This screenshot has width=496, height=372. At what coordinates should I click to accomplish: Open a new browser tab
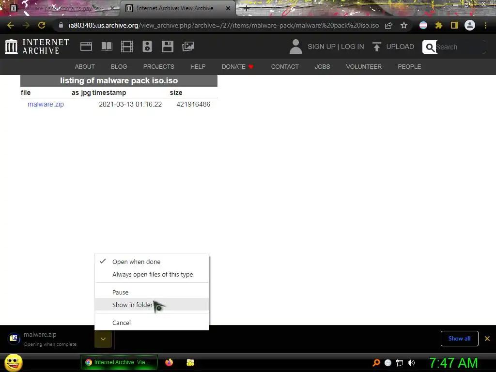(x=247, y=8)
